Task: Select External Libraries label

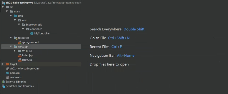Action: [16, 82]
